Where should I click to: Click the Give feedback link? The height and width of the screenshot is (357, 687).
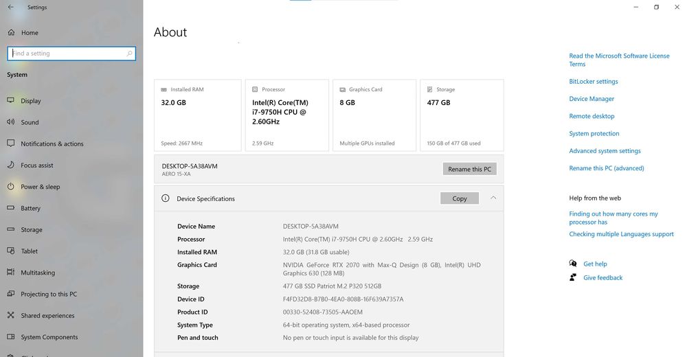click(x=602, y=278)
